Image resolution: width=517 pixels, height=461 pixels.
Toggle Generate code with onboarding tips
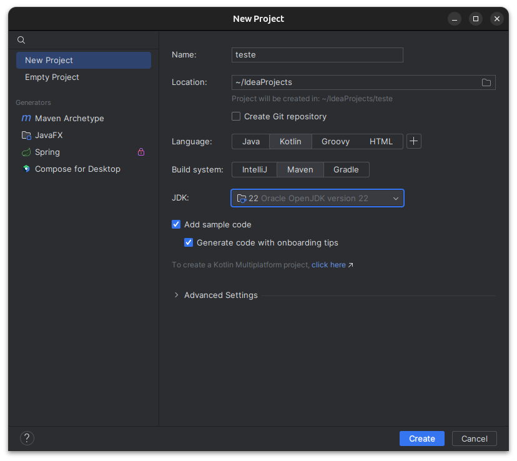(189, 243)
